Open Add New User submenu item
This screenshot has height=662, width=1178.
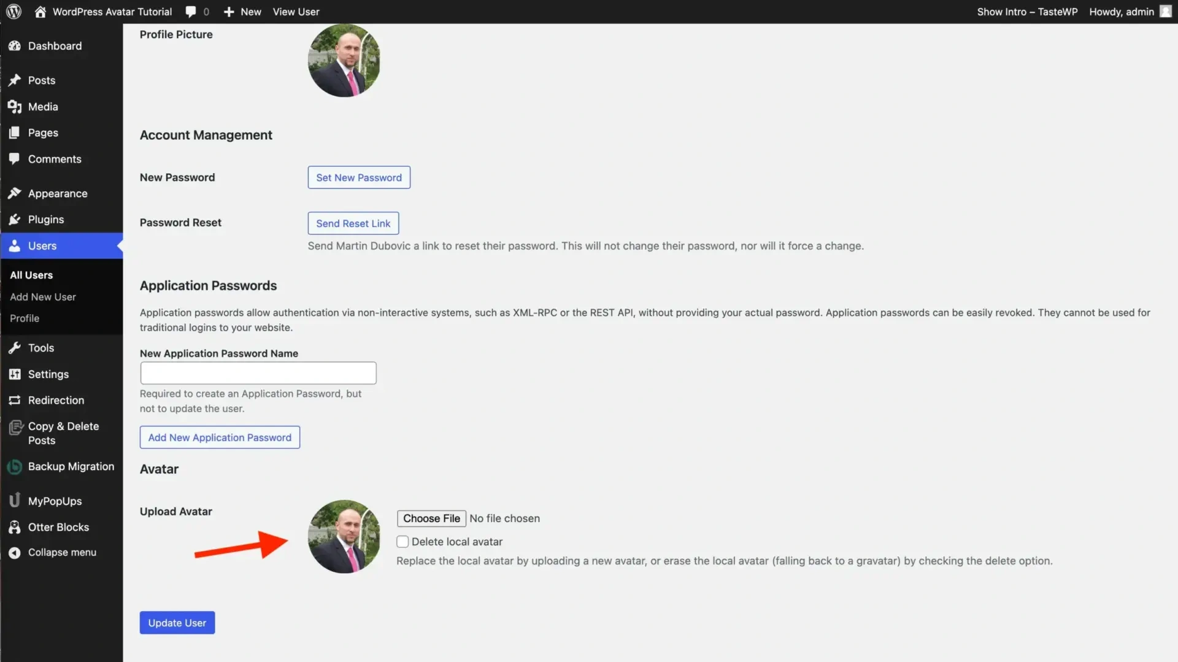coord(43,297)
